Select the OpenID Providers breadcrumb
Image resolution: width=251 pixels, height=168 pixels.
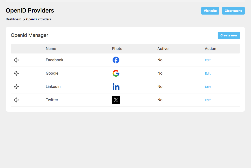(x=39, y=19)
